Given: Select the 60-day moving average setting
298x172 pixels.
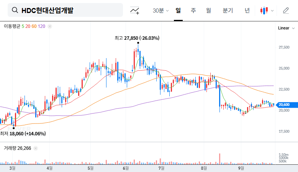Looking at the screenshot, I should [x=34, y=26].
